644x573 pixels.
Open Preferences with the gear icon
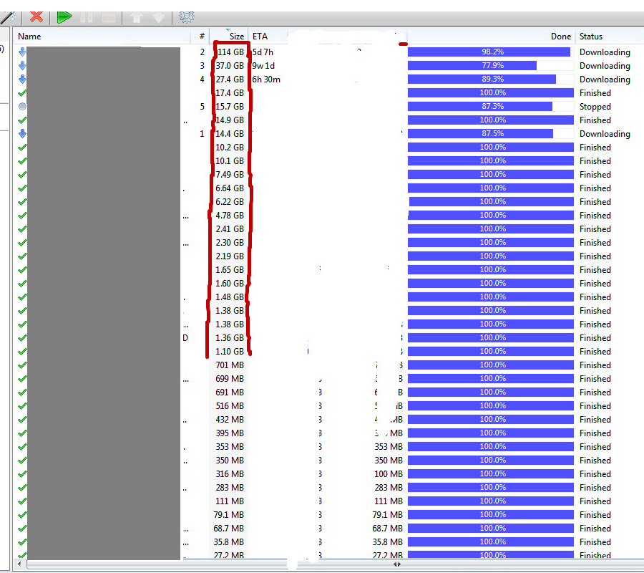point(187,17)
